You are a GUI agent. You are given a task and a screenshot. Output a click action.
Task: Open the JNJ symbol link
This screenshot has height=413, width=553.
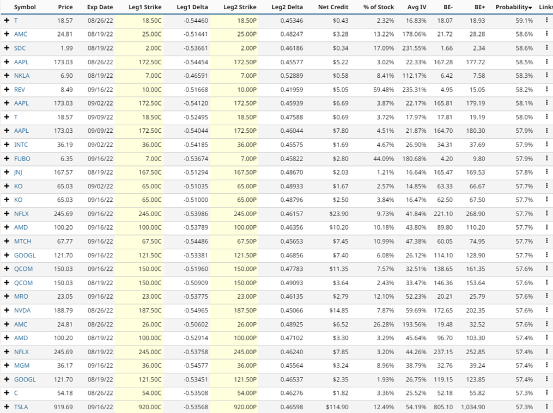18,172
